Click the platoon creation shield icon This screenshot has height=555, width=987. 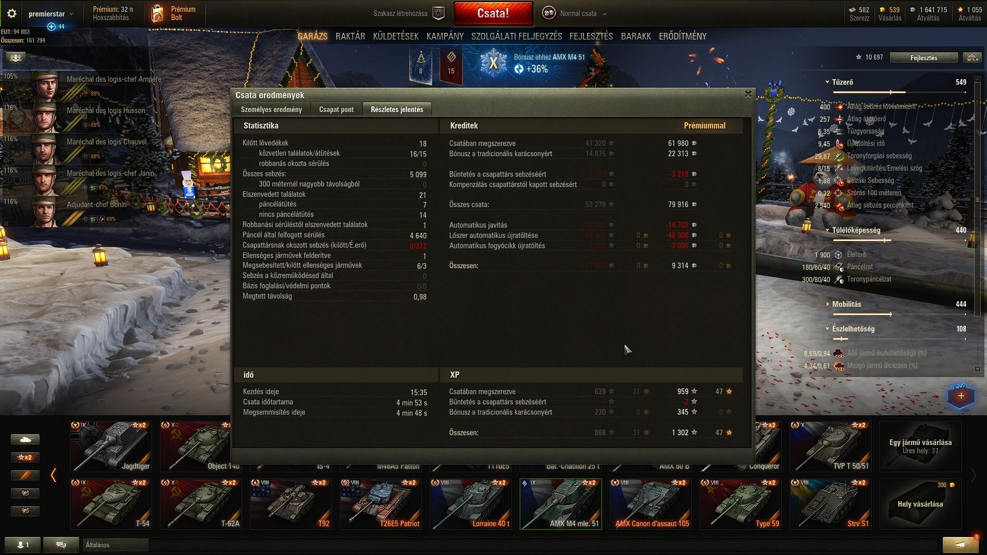coord(438,13)
